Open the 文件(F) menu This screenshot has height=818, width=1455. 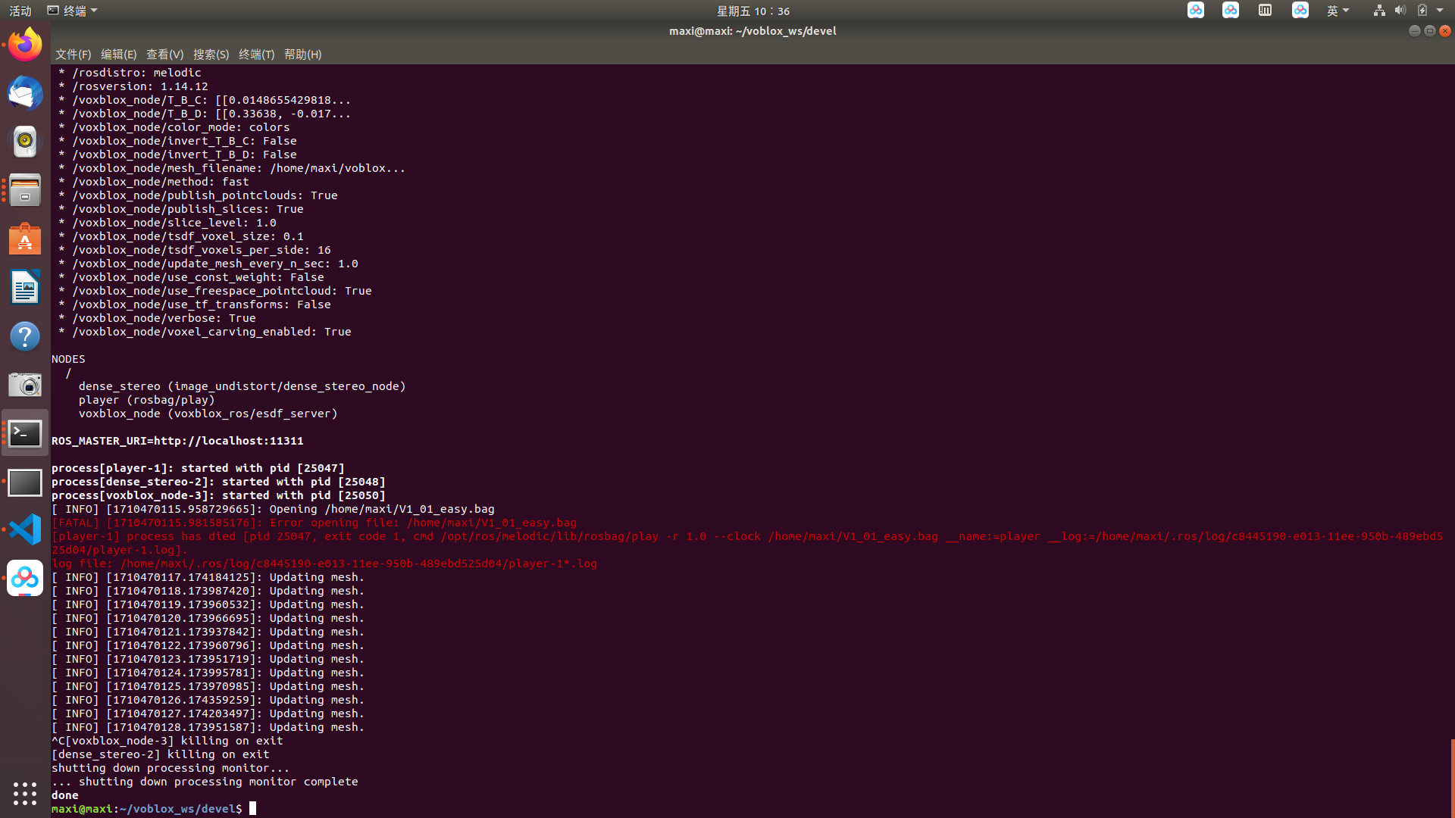[73, 55]
